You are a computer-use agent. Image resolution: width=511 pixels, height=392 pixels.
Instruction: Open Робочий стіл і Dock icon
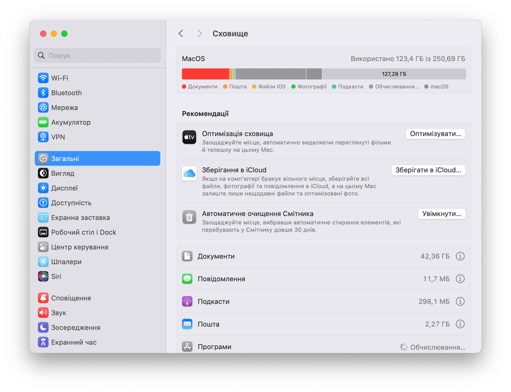point(43,232)
